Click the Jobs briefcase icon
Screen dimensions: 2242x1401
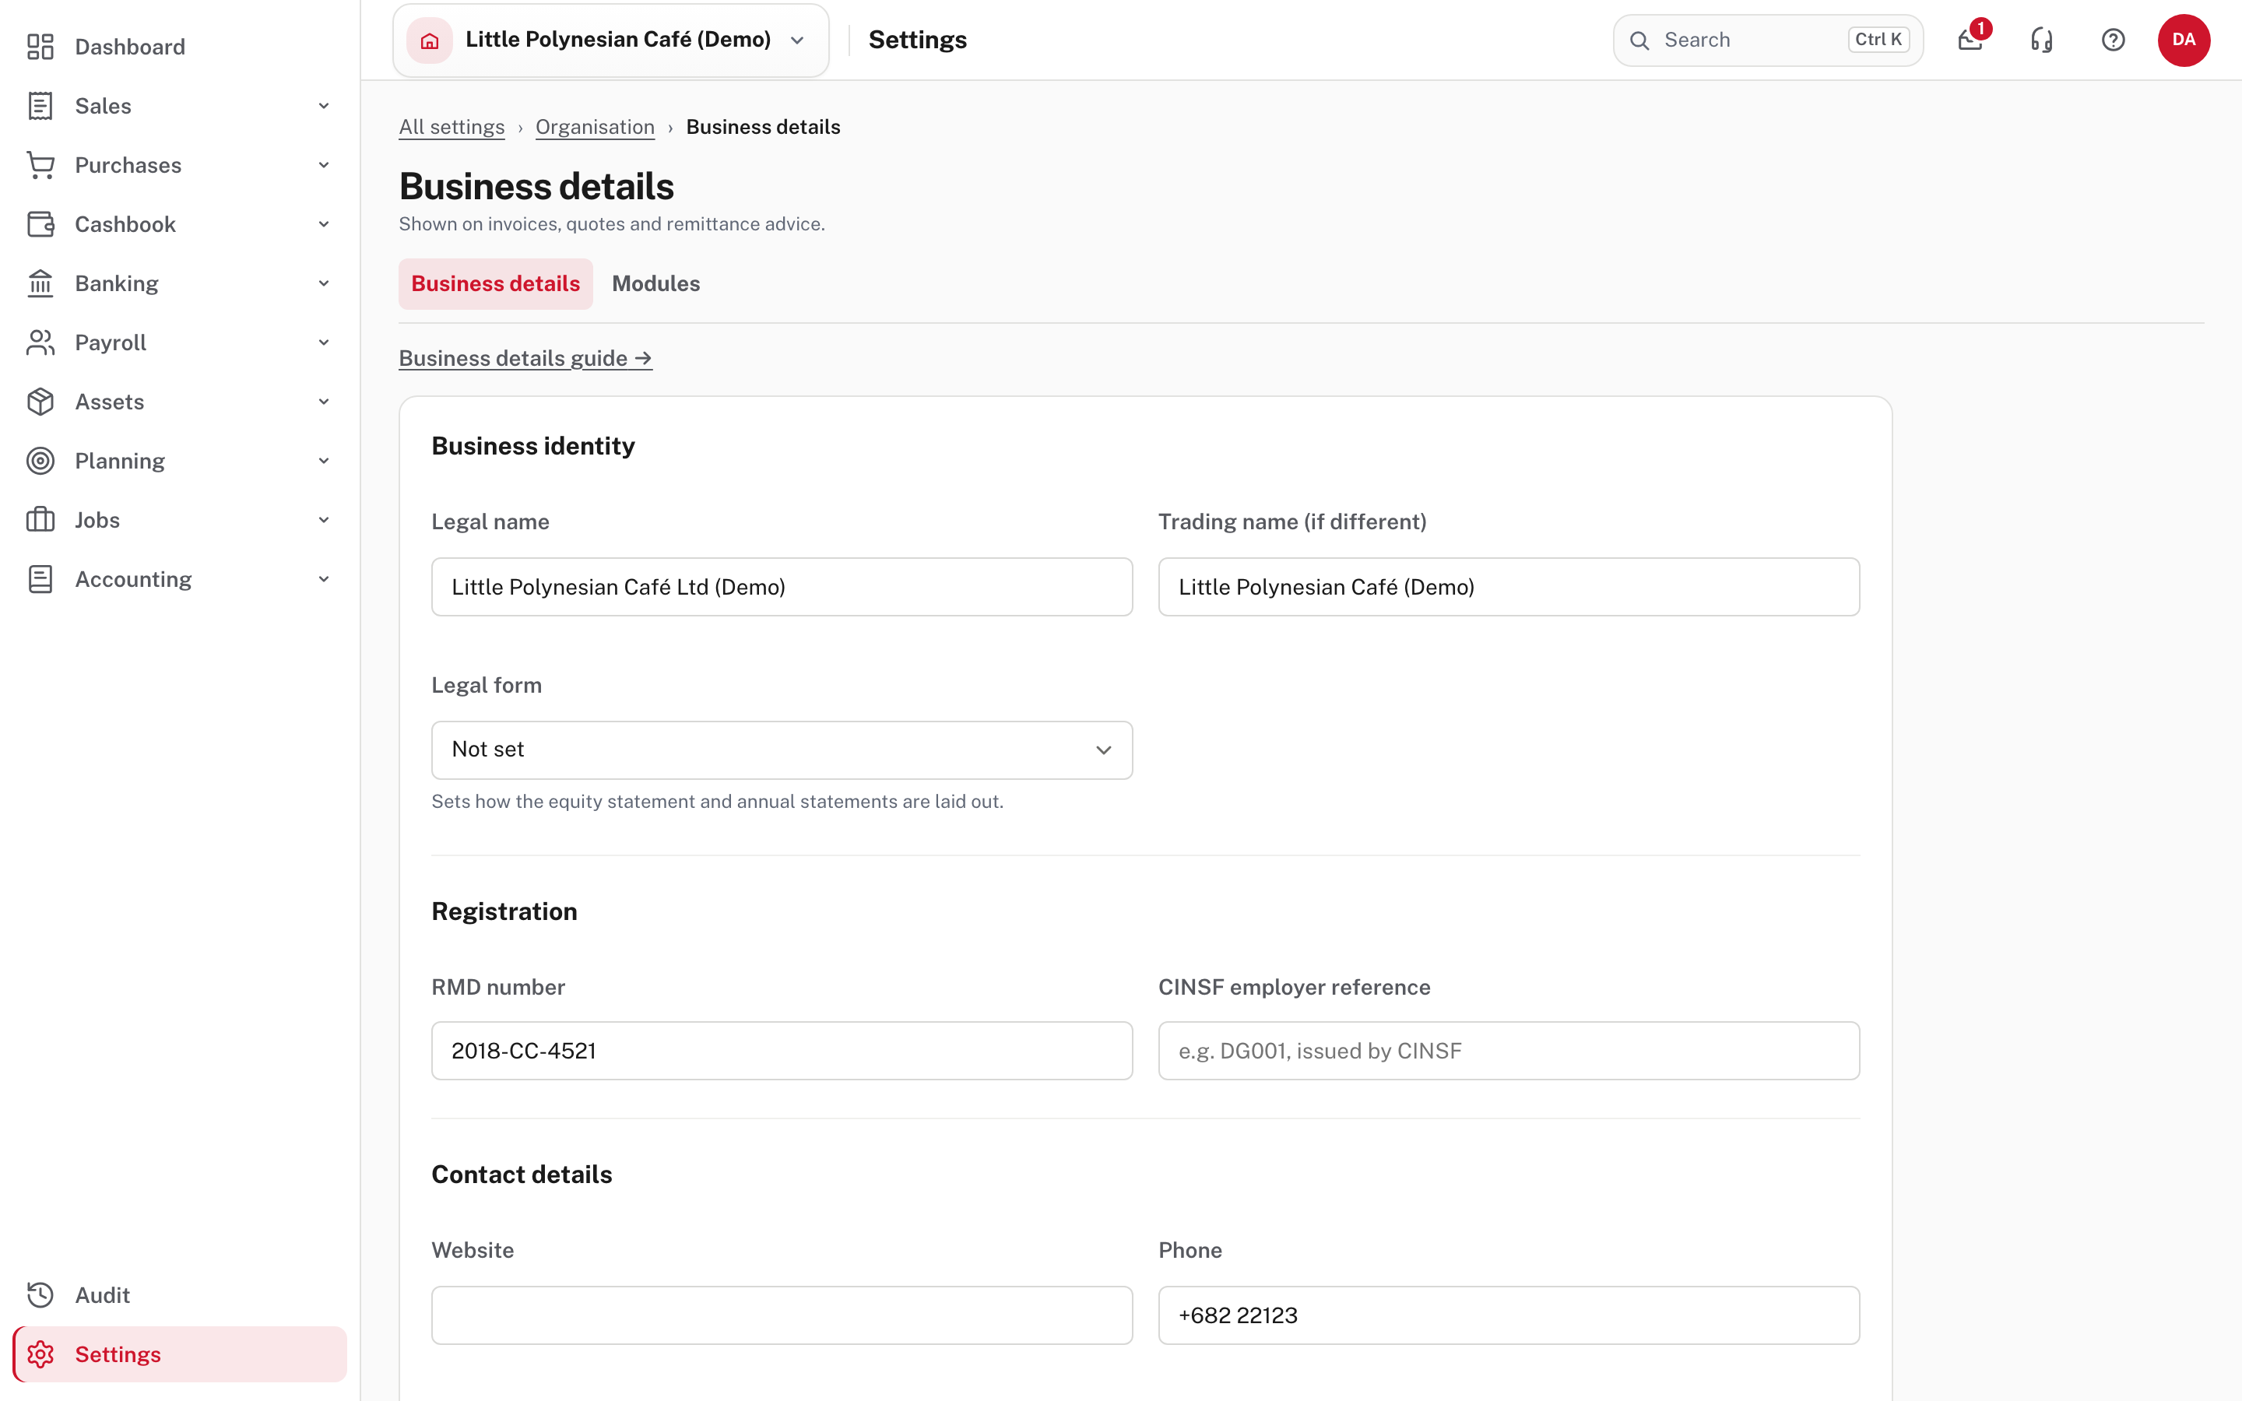point(40,520)
